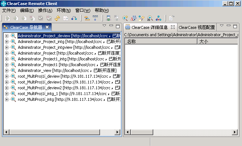The image size is (242, 146).
Task: Maximize the ClearCase navigator panel
Action: (118, 26)
